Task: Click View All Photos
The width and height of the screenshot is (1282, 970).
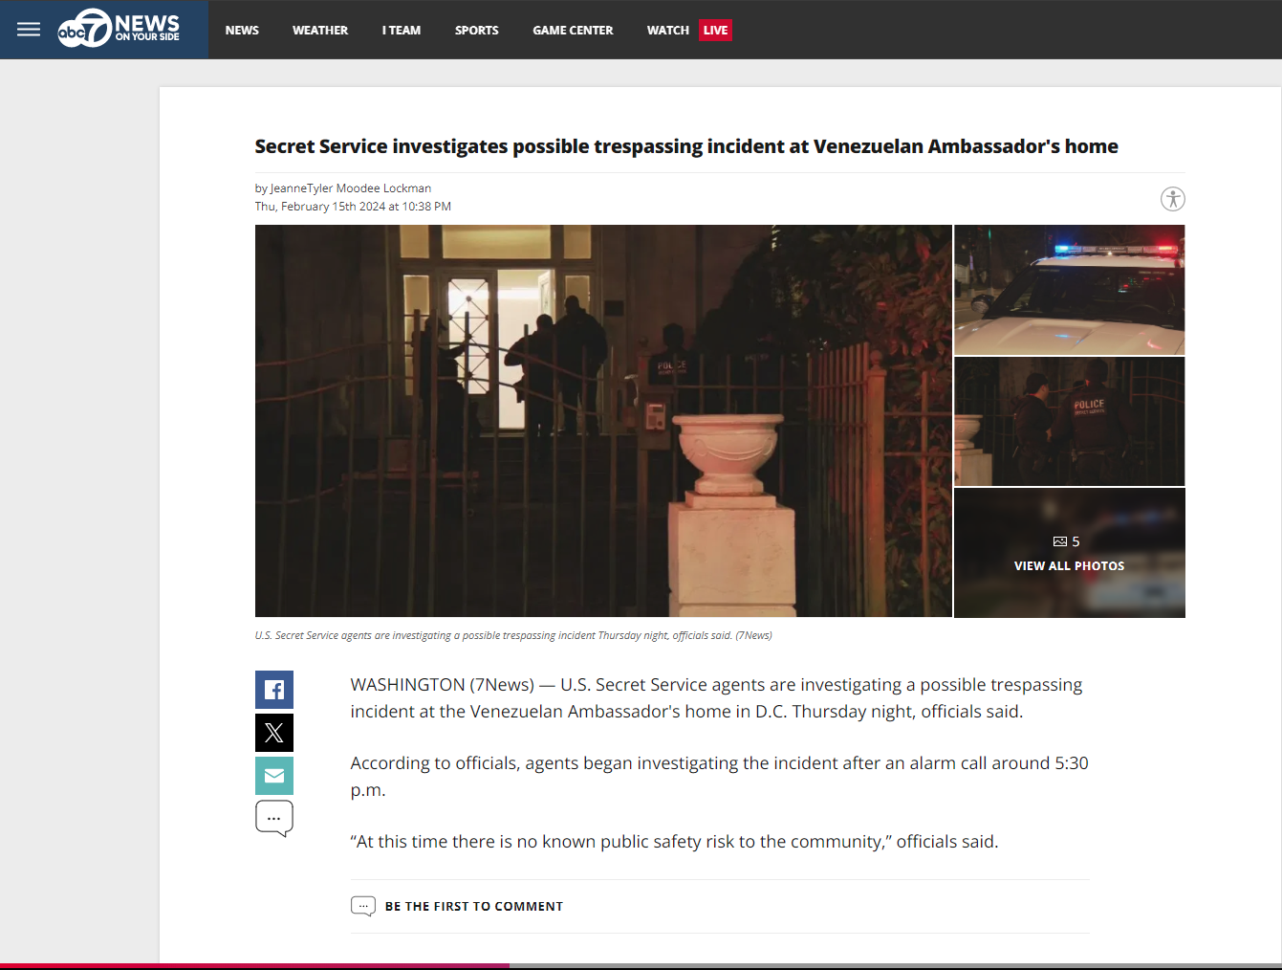Action: pos(1069,566)
